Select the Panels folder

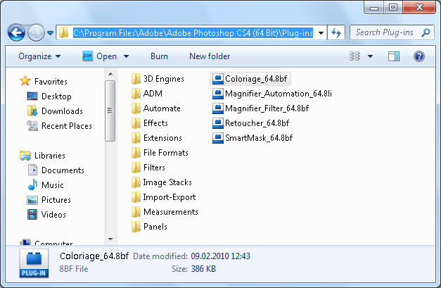(x=149, y=227)
